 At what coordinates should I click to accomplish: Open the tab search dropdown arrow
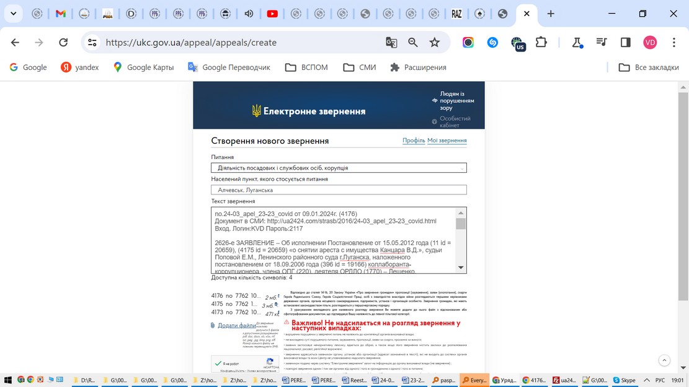pos(13,14)
